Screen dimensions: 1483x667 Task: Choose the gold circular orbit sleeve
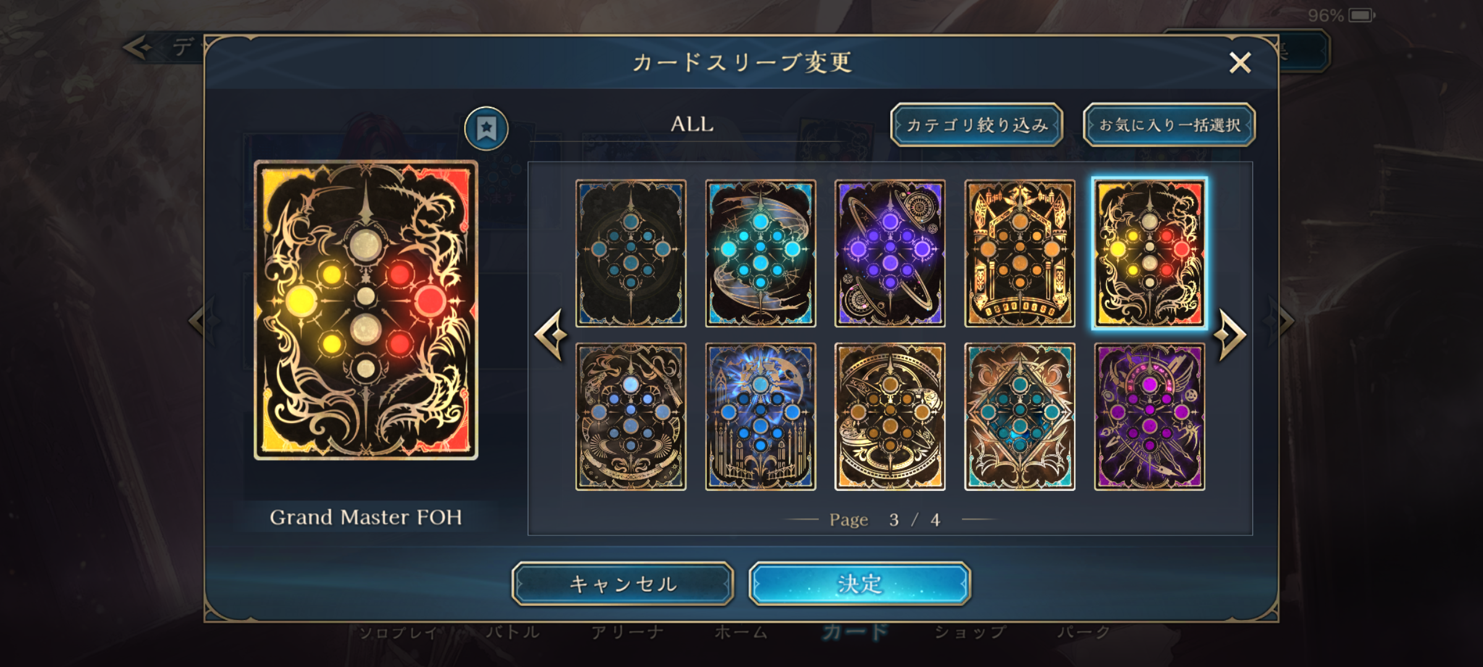890,417
